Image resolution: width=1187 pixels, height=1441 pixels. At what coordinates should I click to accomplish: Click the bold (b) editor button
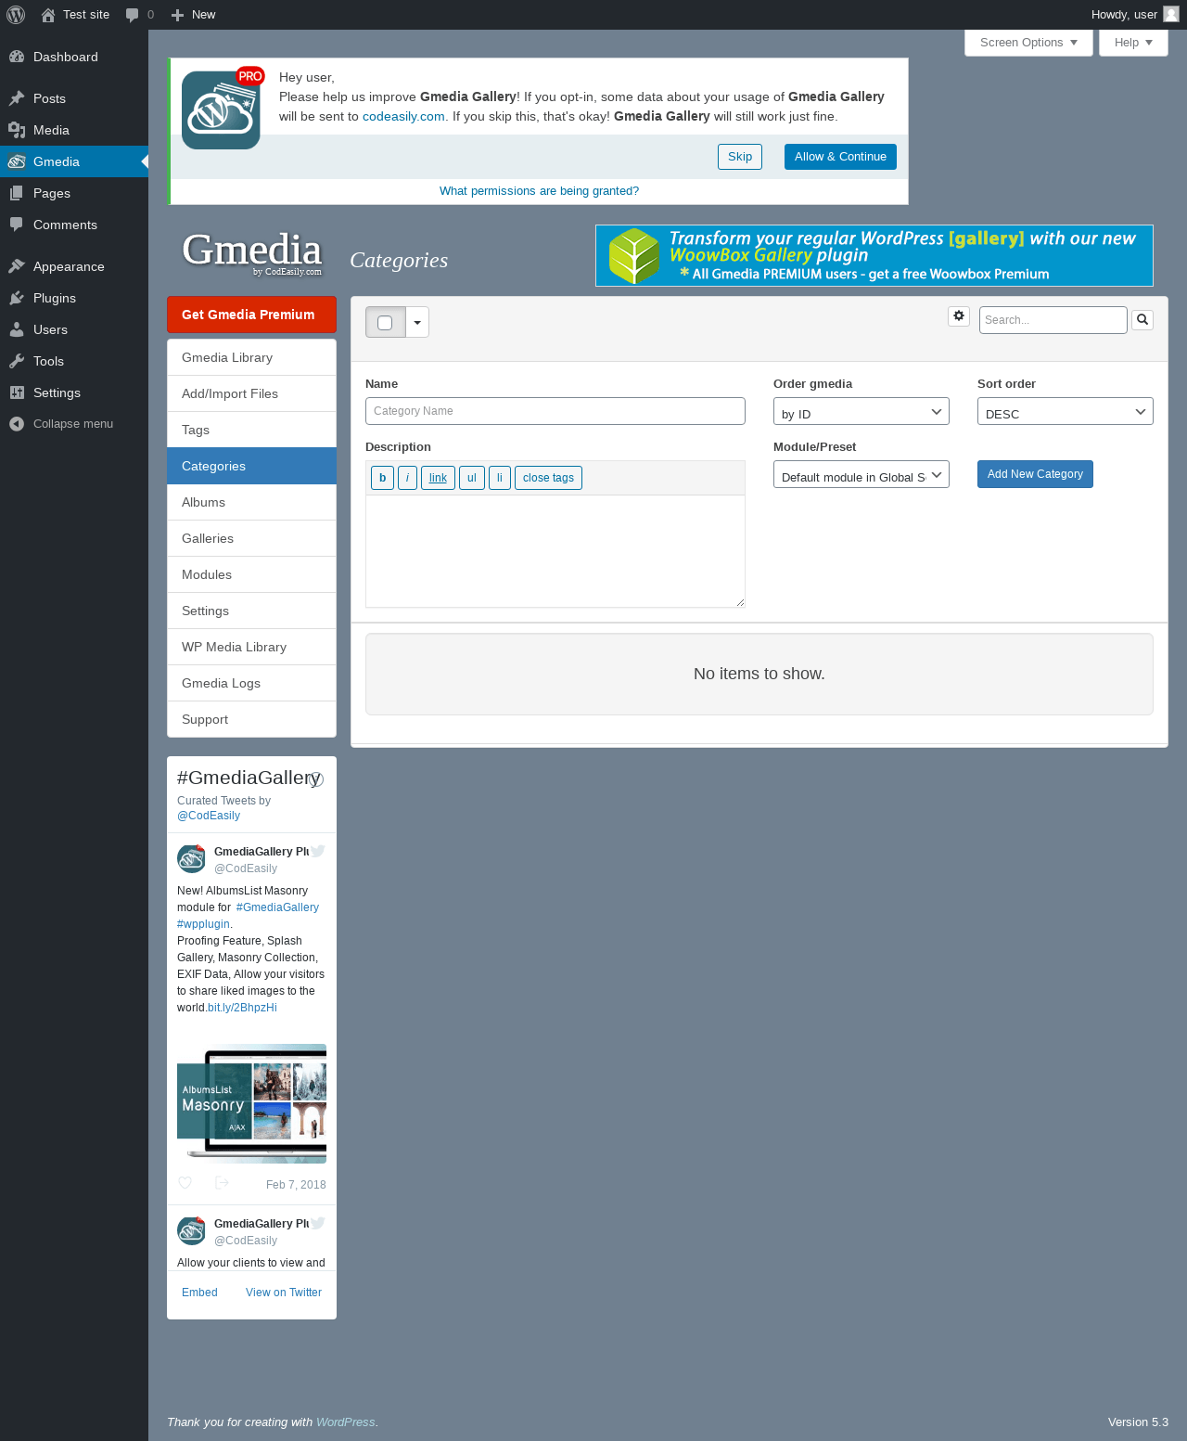(382, 478)
